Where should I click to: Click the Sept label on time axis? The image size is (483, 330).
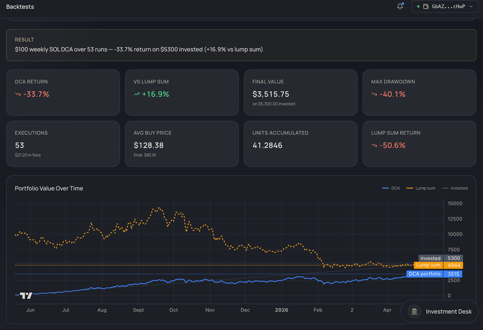tap(138, 310)
